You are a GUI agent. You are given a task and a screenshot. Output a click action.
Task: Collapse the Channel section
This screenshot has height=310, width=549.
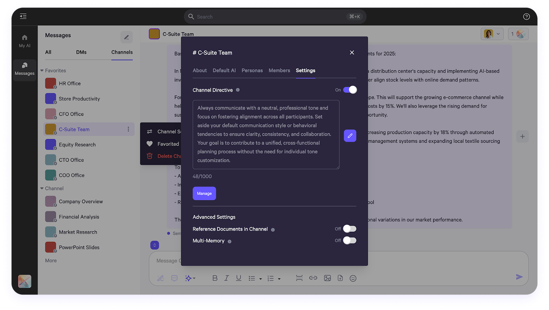pyautogui.click(x=42, y=188)
